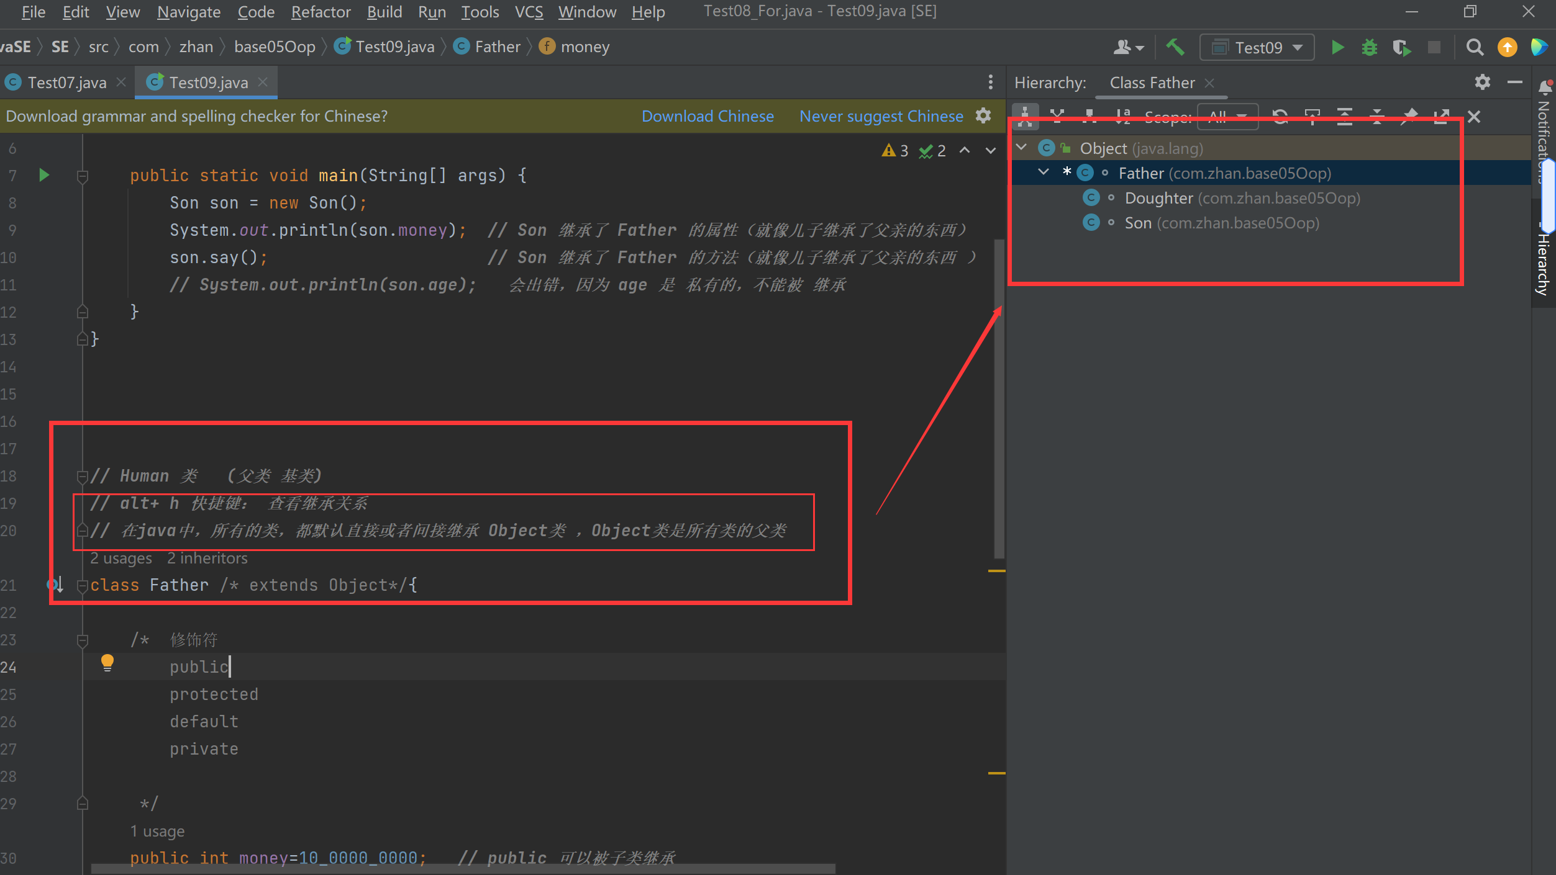Screen dimensions: 1556x875
Task: Open Hierarchy panel settings gear
Action: [x=1482, y=82]
